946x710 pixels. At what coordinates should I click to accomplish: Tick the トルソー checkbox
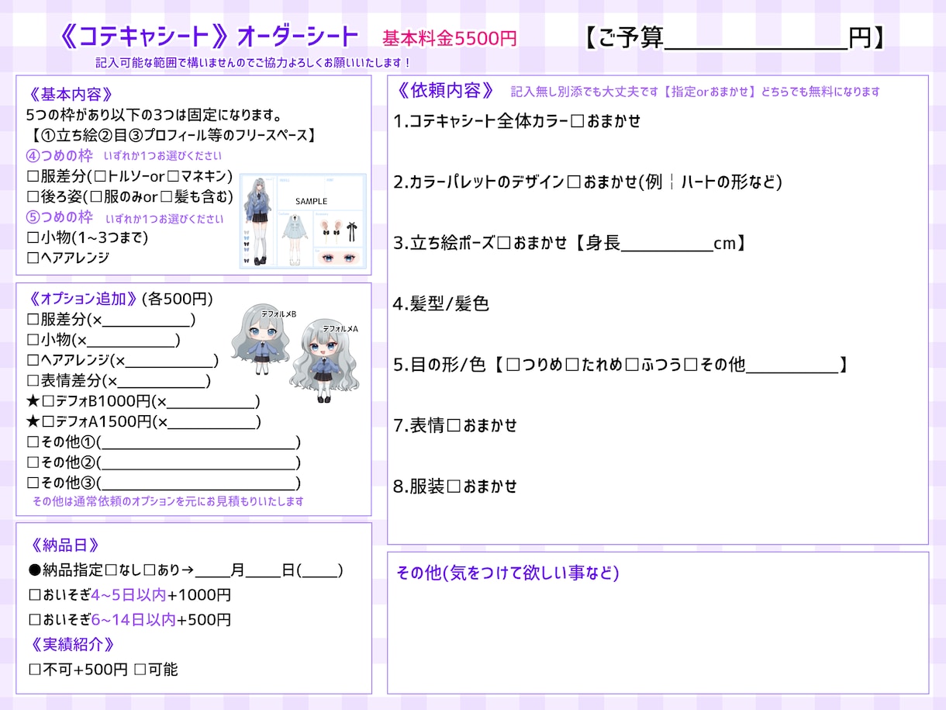tap(100, 177)
